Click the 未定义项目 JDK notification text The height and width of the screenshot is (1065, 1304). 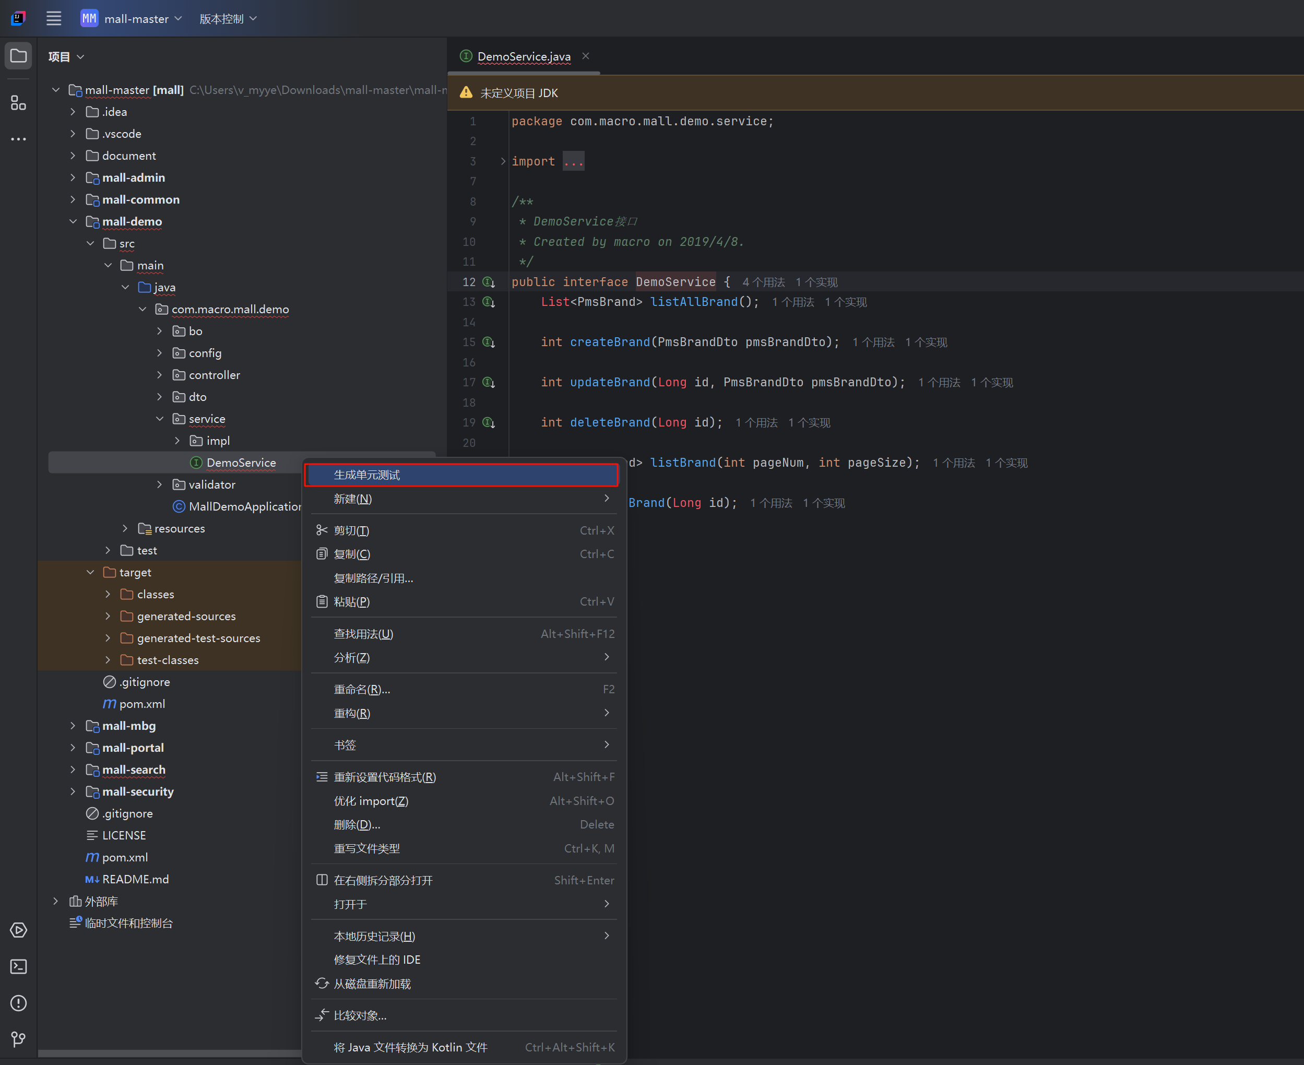(x=519, y=92)
